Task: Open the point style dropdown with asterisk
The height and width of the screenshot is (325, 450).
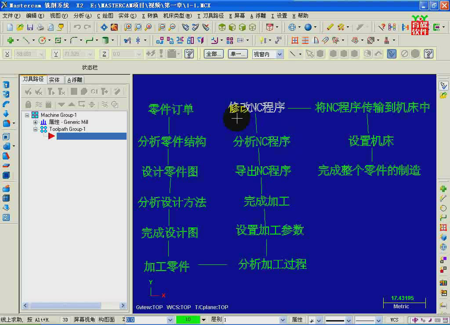Action: tap(319, 320)
